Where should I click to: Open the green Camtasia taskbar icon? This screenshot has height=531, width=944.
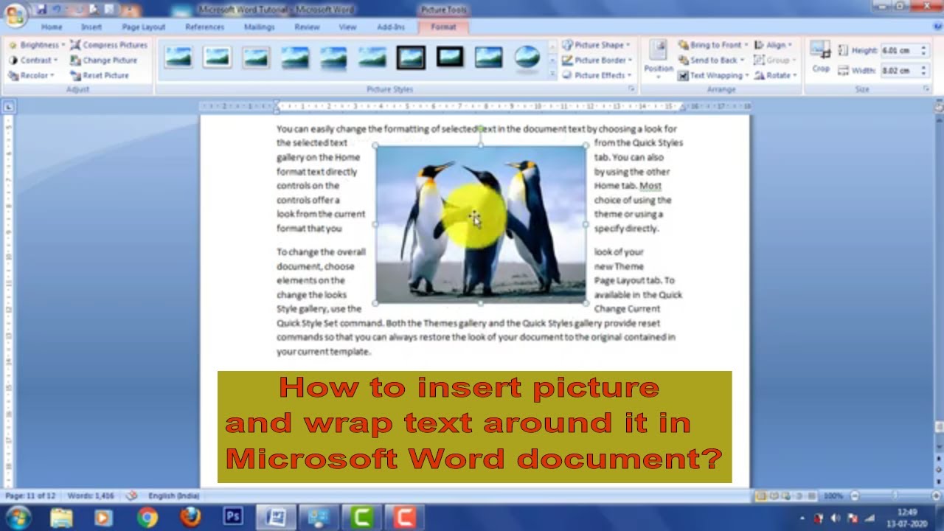tap(361, 517)
